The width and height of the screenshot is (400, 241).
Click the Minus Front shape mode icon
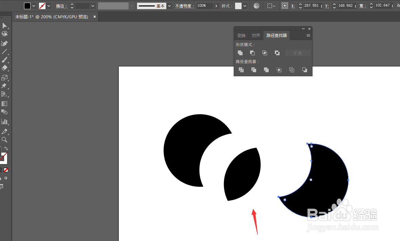pos(252,53)
